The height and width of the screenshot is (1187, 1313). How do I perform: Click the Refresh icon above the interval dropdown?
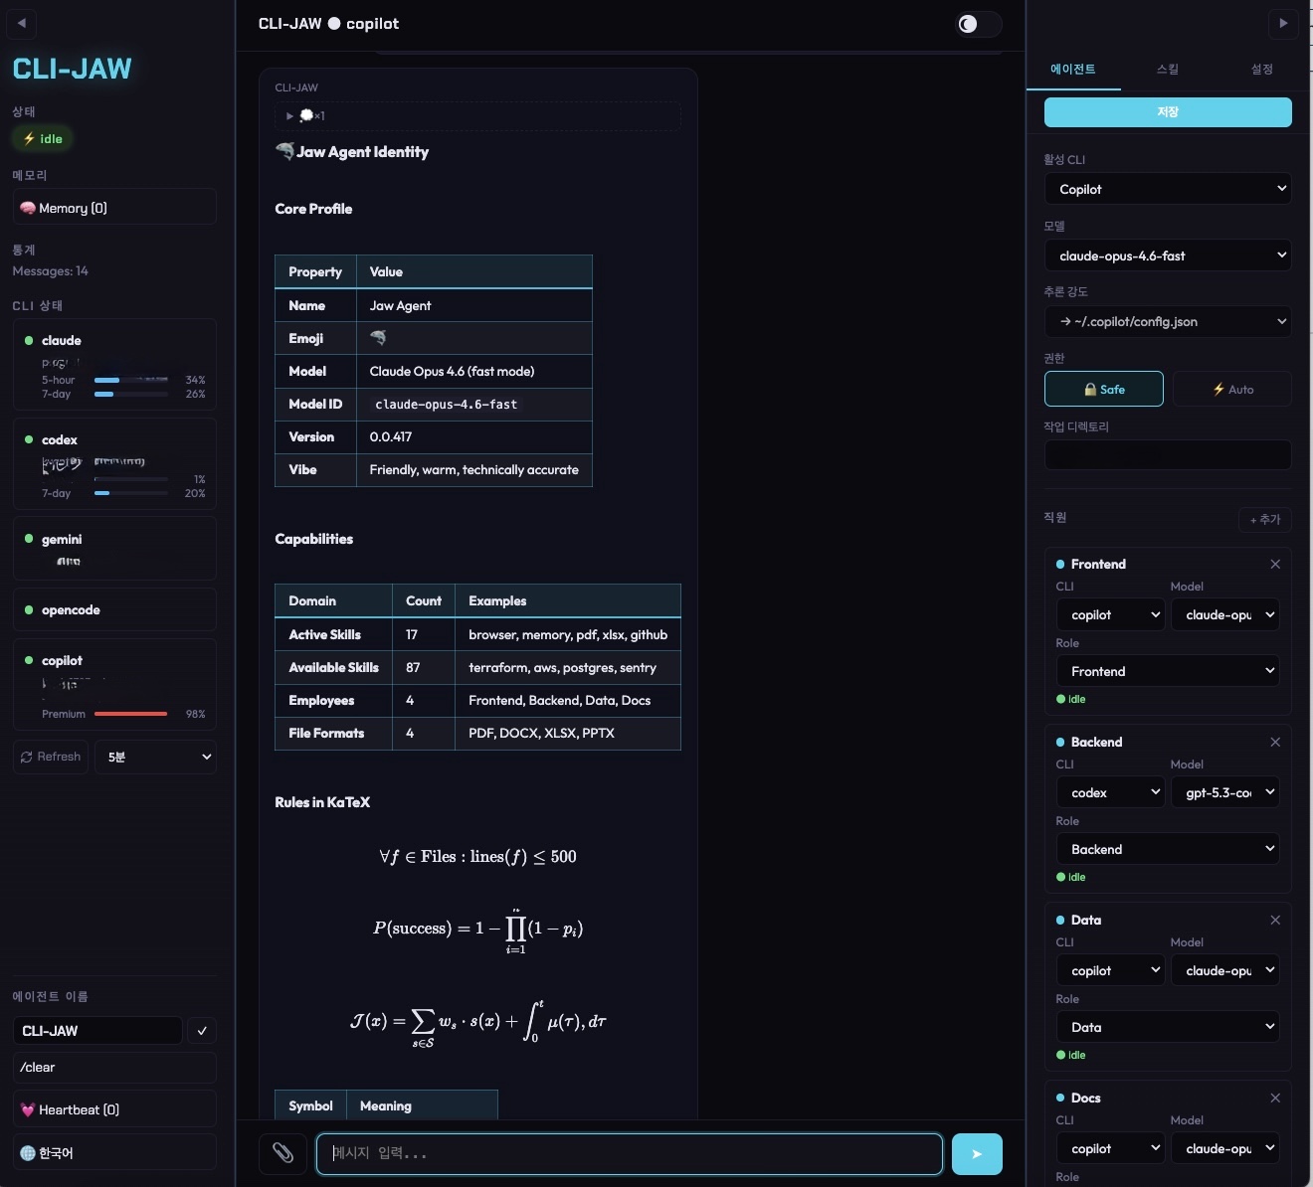[x=27, y=757]
